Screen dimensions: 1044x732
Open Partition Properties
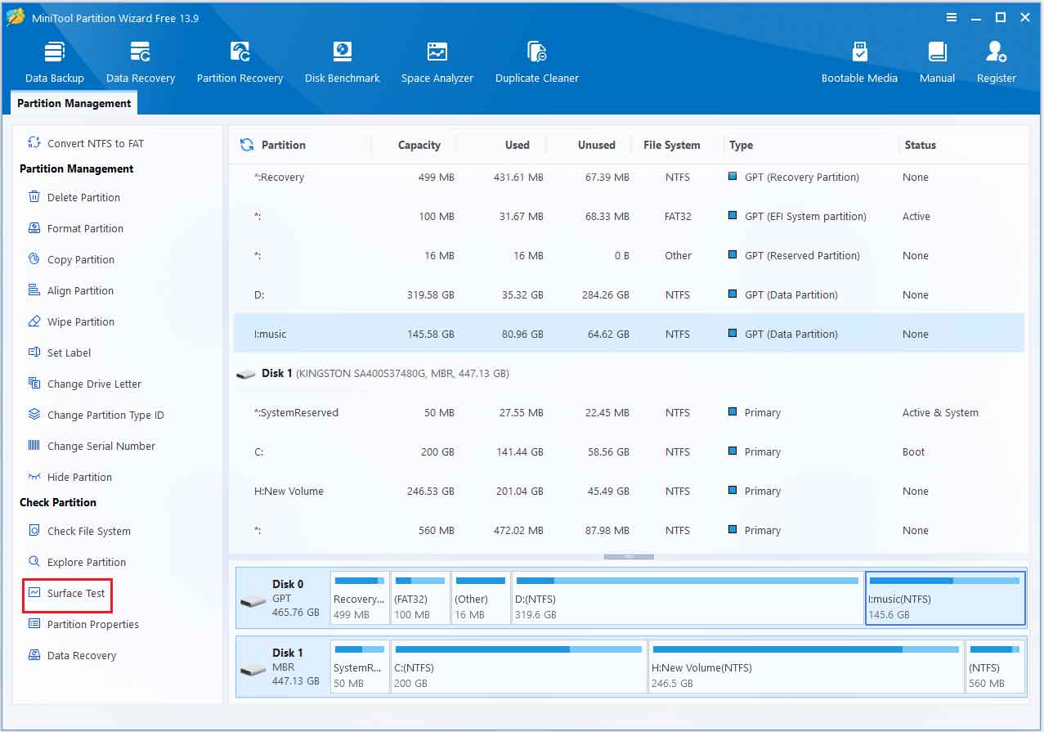coord(83,624)
